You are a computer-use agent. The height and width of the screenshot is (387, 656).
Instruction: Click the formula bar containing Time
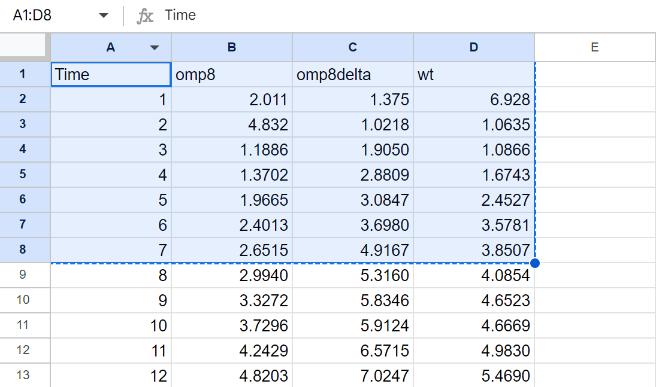click(389, 16)
